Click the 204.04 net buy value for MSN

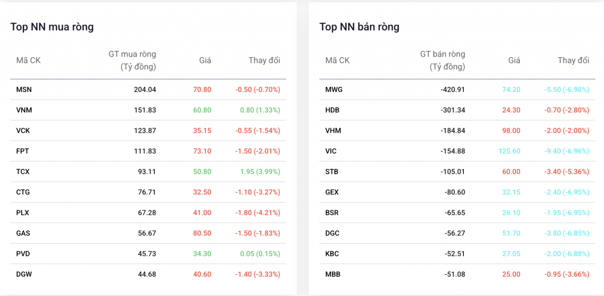[145, 90]
